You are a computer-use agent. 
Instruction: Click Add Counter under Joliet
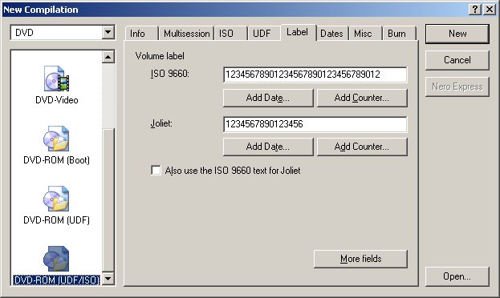click(x=362, y=147)
